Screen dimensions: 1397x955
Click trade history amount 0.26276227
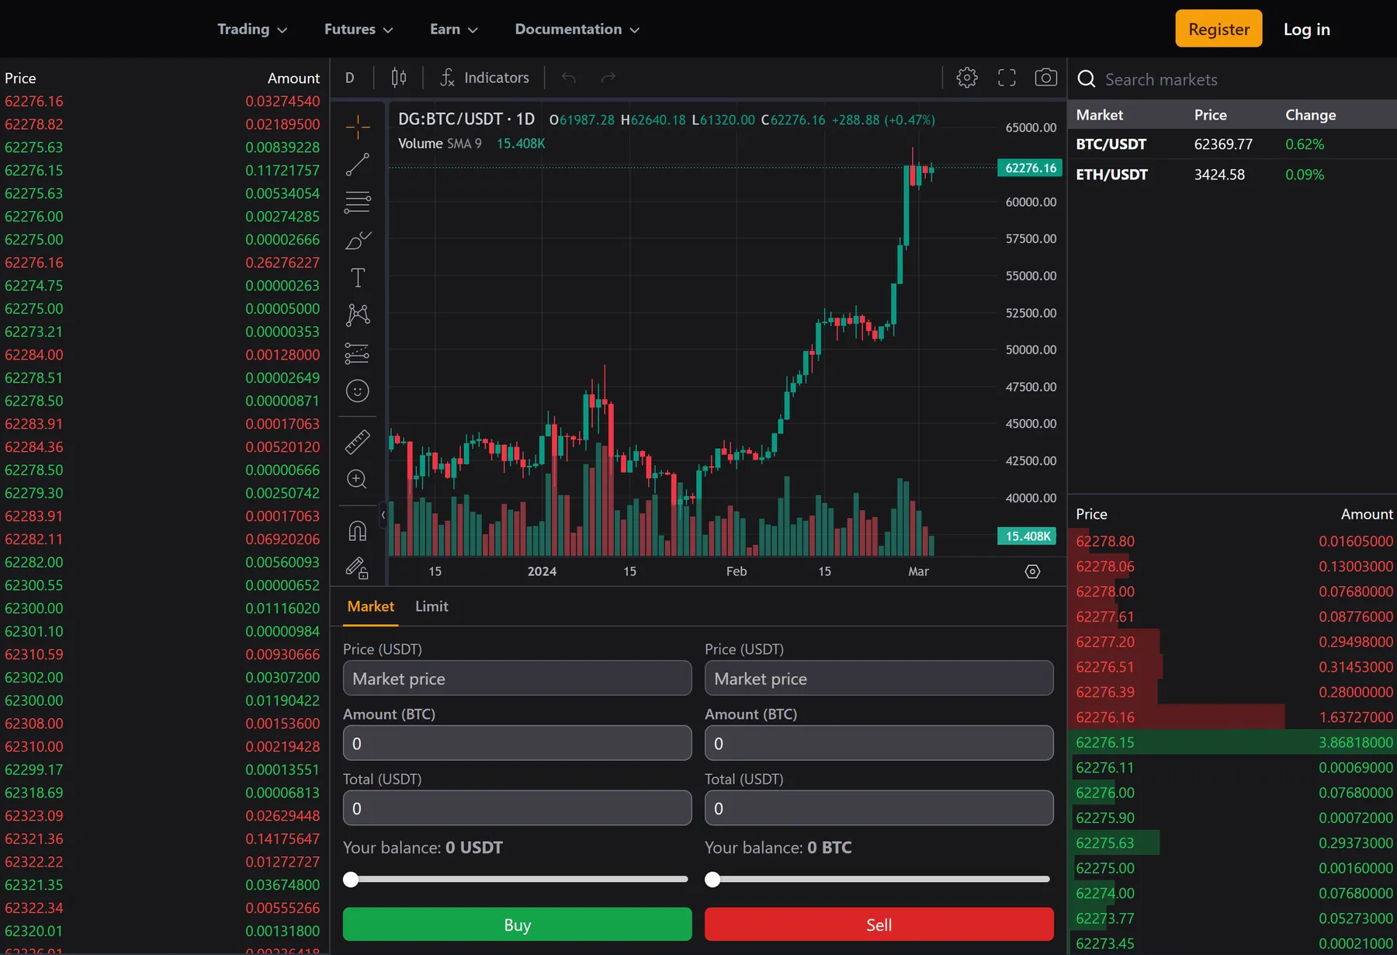[283, 262]
